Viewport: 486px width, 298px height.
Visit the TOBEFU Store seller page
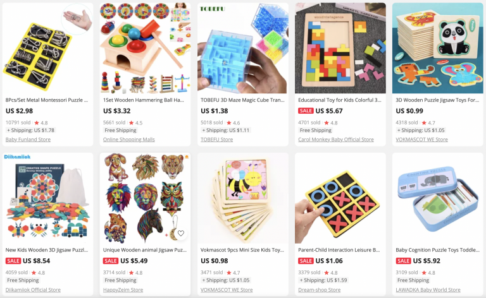click(x=216, y=140)
